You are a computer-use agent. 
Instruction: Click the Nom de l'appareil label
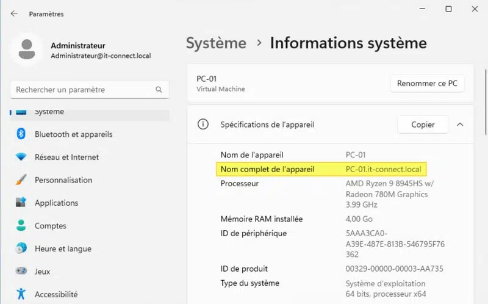(252, 155)
